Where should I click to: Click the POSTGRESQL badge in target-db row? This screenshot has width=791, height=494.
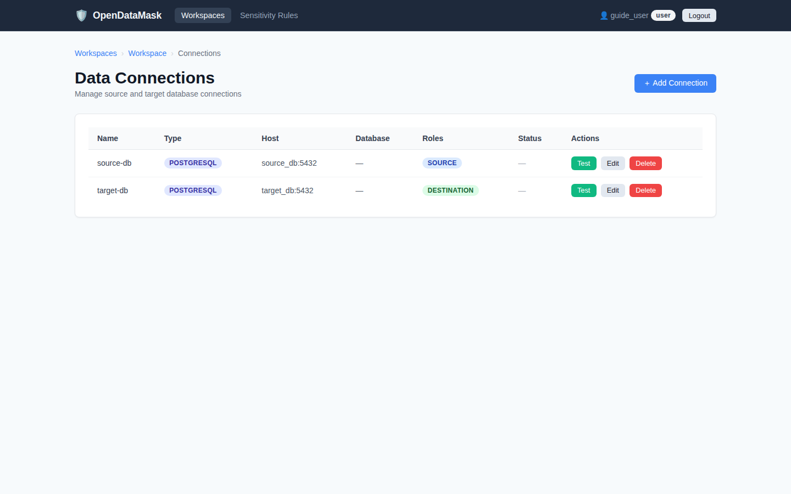pos(193,190)
